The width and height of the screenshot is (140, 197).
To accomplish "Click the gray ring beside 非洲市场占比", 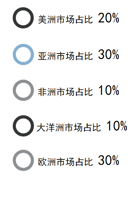I will click(x=23, y=90).
